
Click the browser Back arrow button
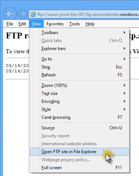tap(10, 14)
